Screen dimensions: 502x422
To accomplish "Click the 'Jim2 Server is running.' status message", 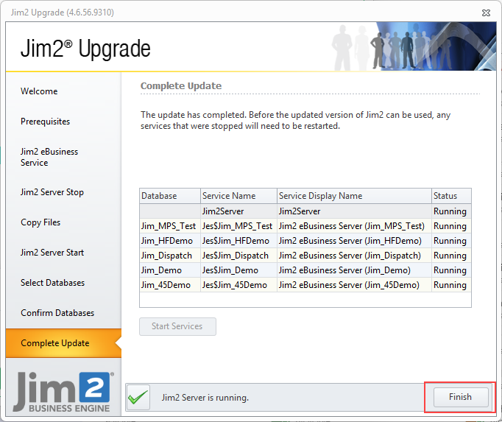I will pyautogui.click(x=205, y=398).
